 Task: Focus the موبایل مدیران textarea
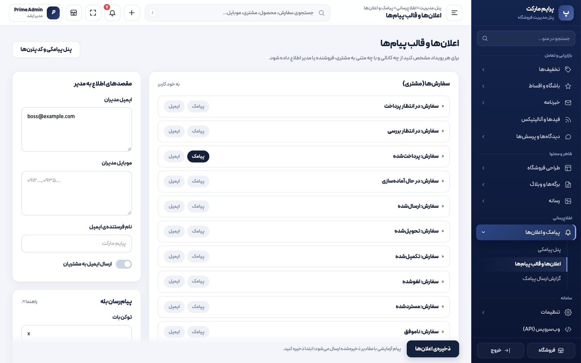pyautogui.click(x=77, y=193)
